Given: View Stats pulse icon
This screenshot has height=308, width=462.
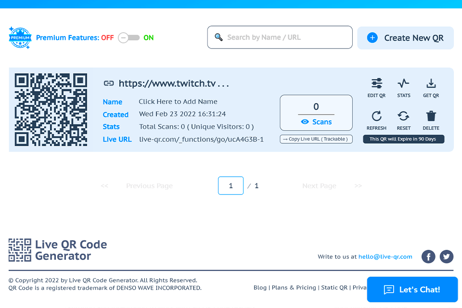Looking at the screenshot, I should [x=403, y=83].
